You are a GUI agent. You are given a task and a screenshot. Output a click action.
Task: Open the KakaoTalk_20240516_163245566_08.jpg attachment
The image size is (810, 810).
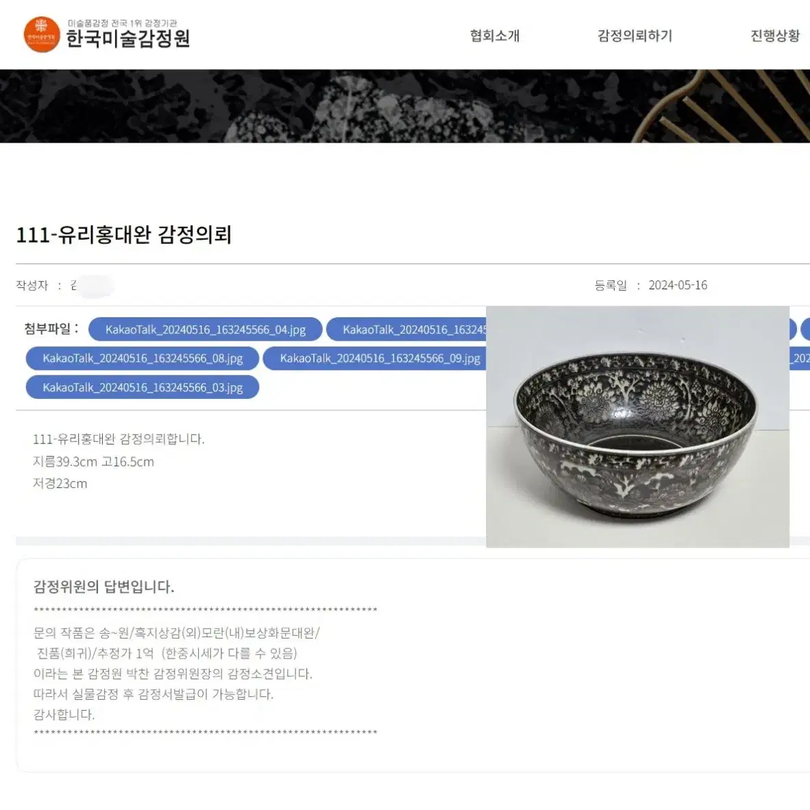pyautogui.click(x=143, y=358)
